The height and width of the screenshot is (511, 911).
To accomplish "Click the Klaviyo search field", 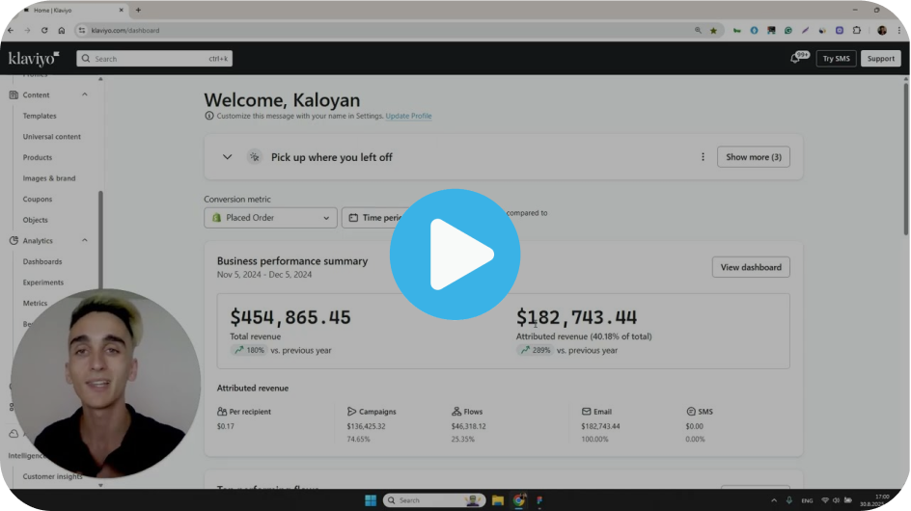I will 154,59.
